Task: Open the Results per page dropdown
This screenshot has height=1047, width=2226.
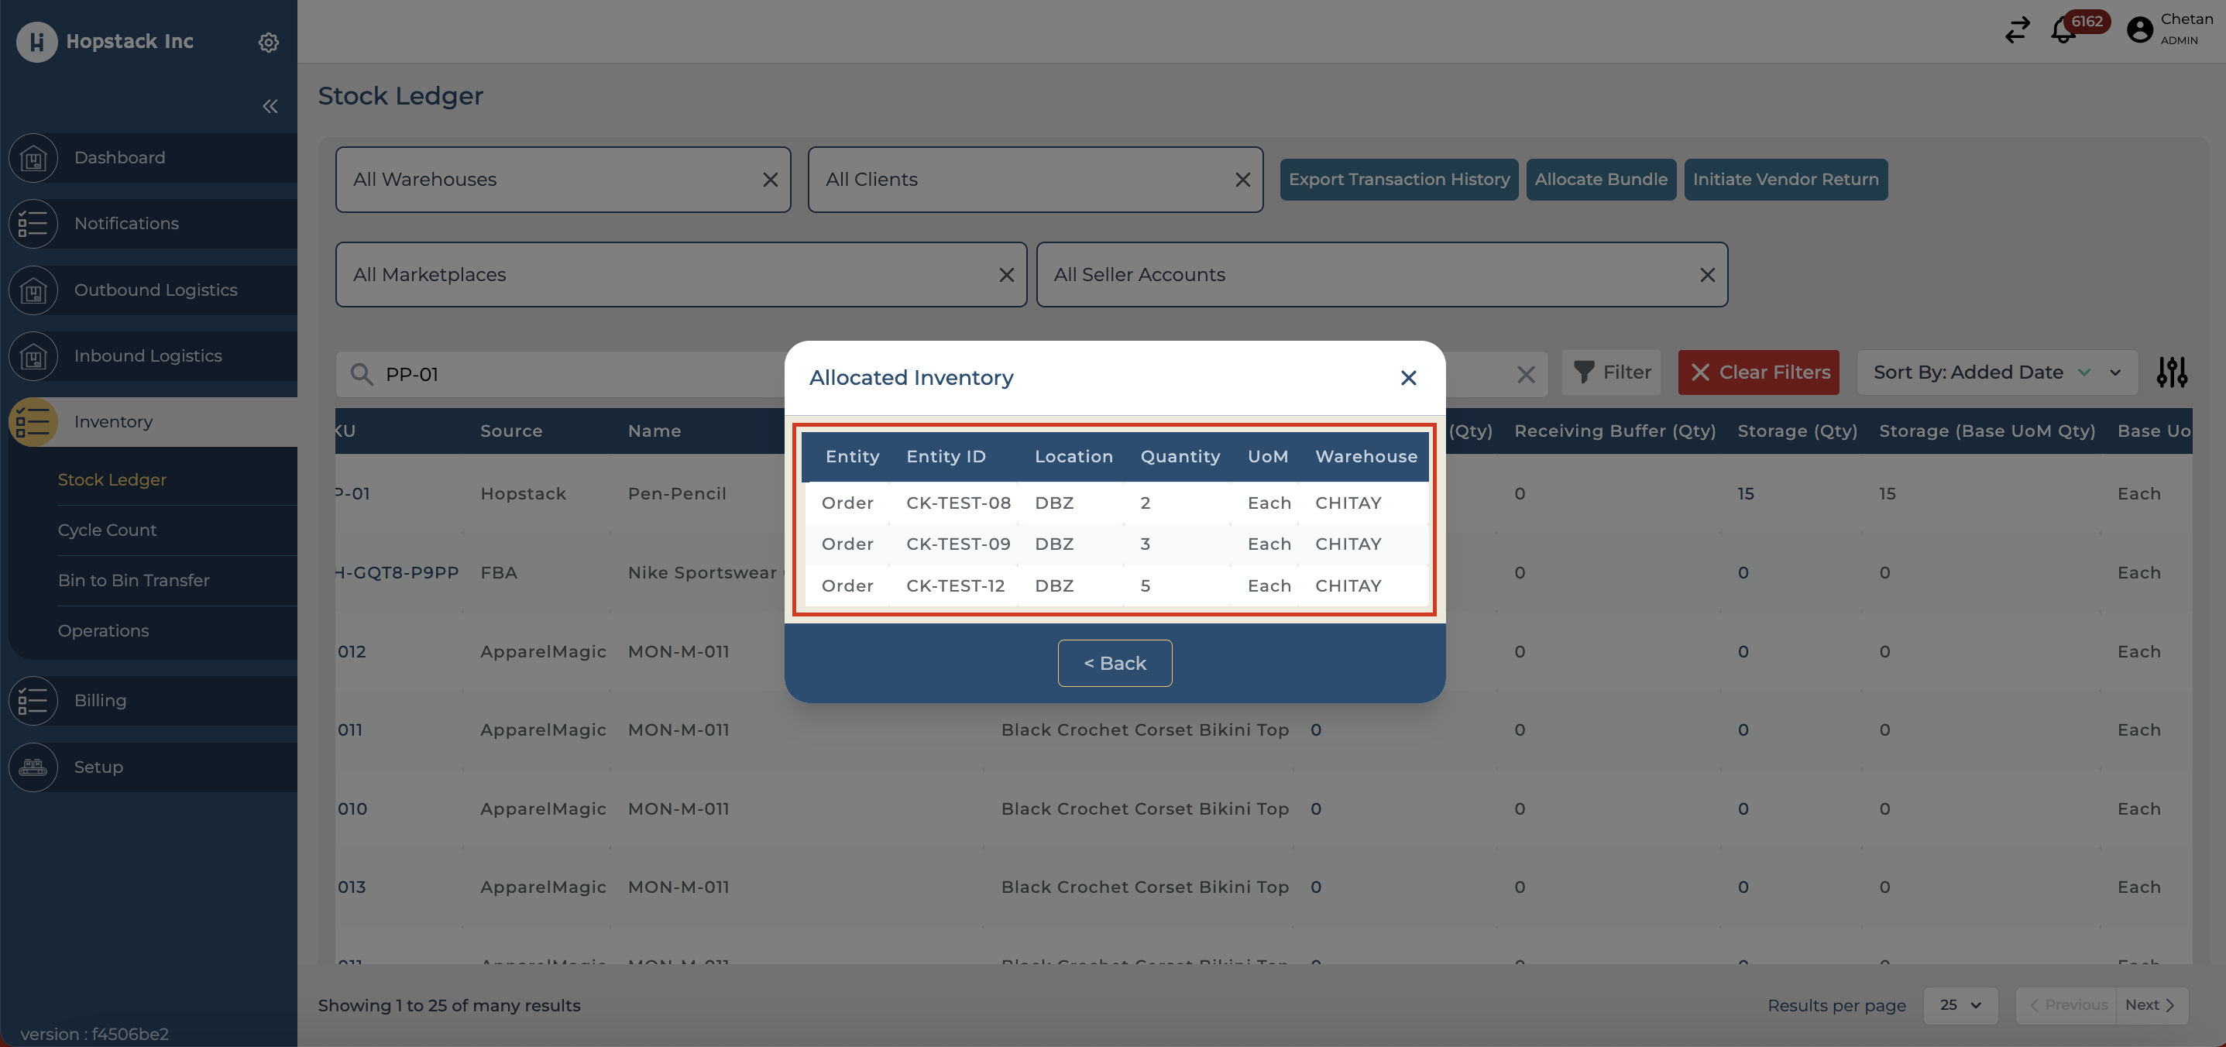Action: pos(1960,1004)
